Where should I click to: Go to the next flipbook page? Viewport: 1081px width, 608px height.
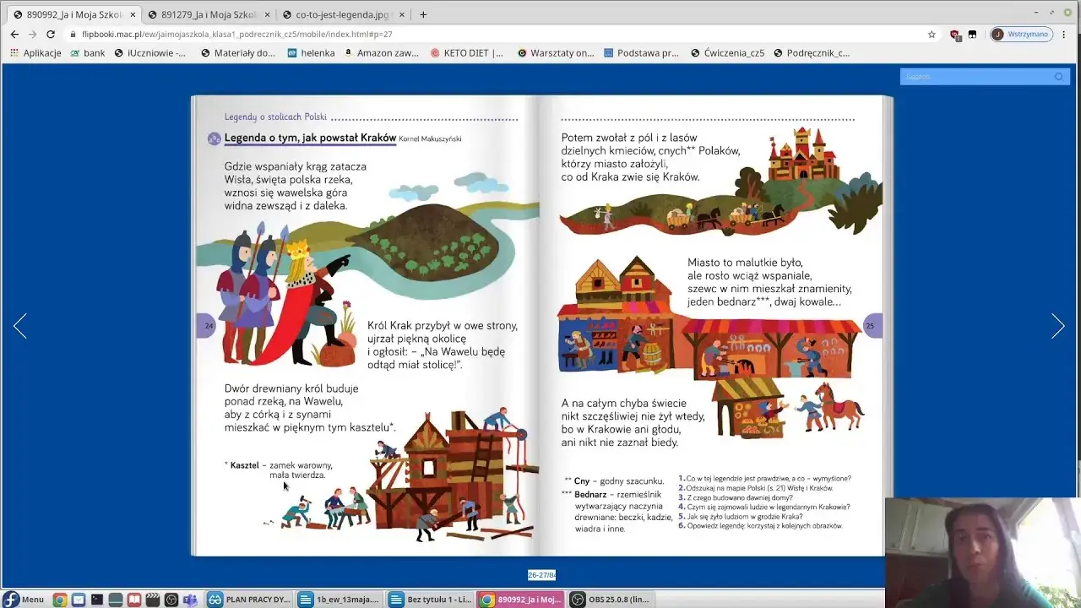point(1057,326)
